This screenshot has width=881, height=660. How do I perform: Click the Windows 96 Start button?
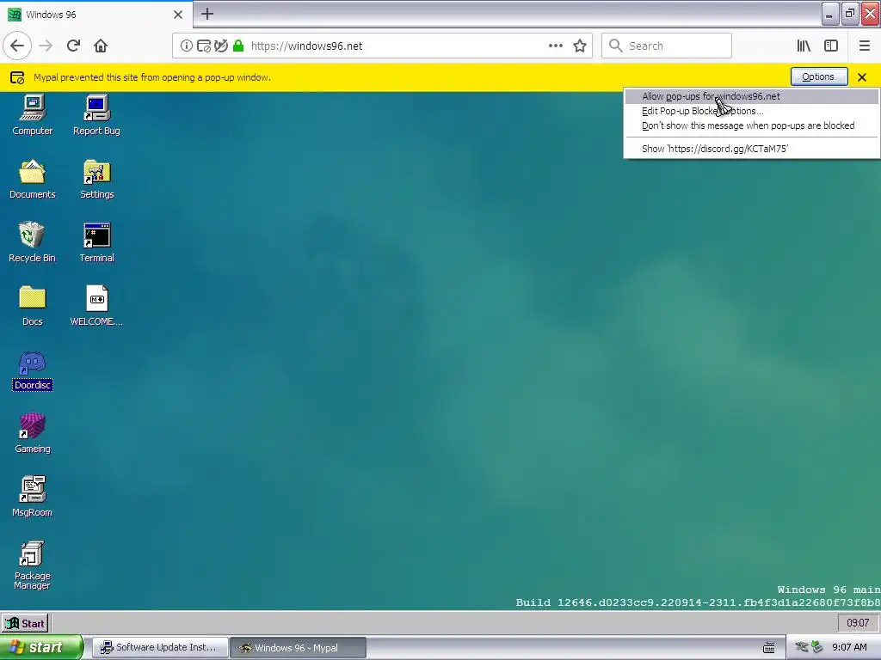coord(25,623)
